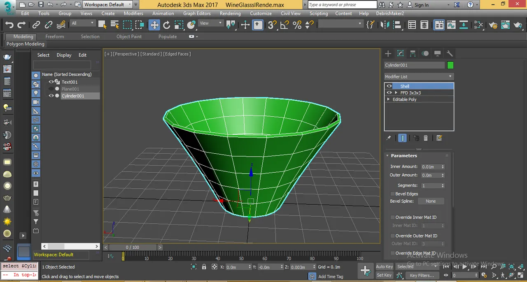Switch to Freeform ribbon tab

coord(55,37)
